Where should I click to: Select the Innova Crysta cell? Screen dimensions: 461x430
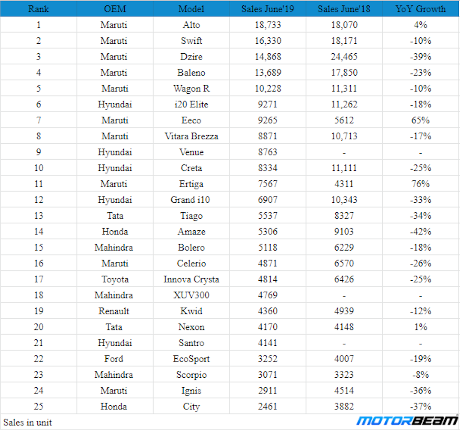191,279
